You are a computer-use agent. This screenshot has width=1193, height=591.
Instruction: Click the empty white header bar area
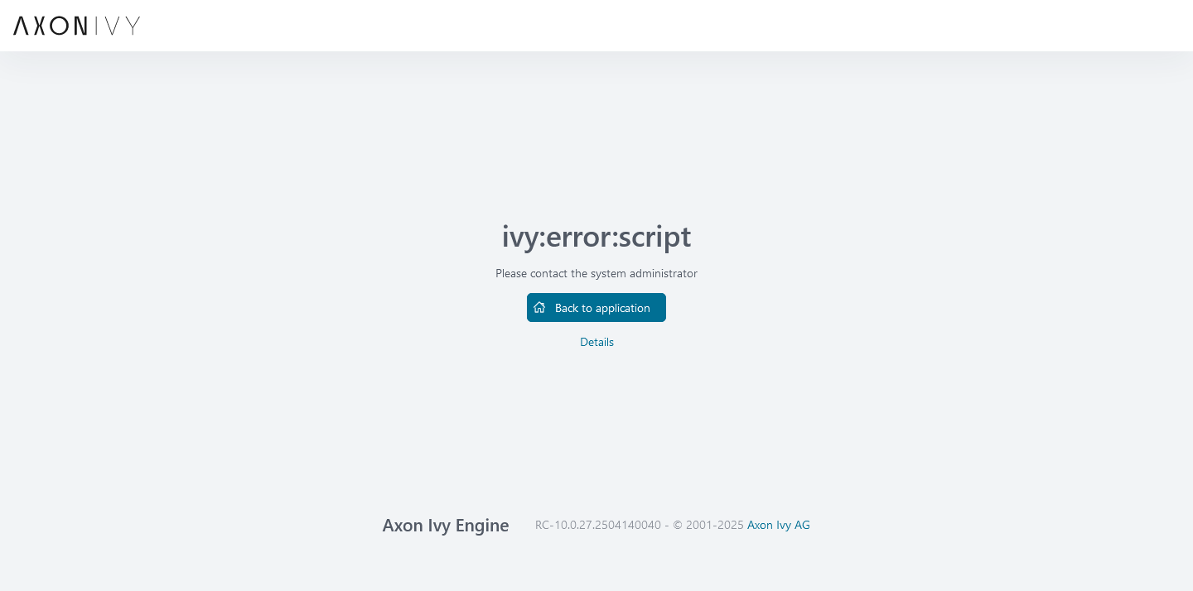[x=663, y=26]
